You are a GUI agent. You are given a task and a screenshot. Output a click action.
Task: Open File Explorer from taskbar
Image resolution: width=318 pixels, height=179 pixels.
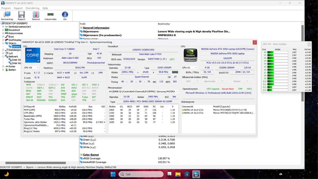click(178, 174)
